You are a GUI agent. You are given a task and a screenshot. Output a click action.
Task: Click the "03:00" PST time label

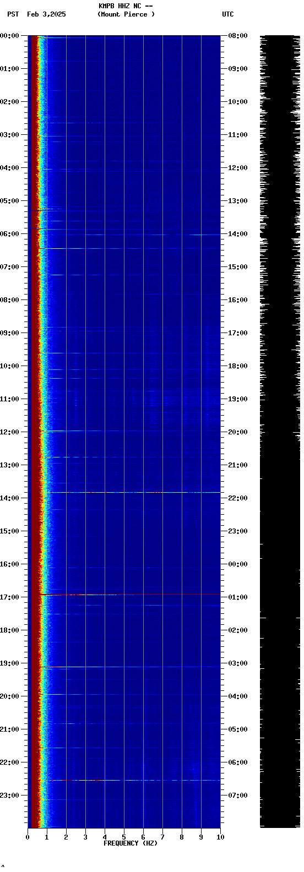click(x=9, y=135)
